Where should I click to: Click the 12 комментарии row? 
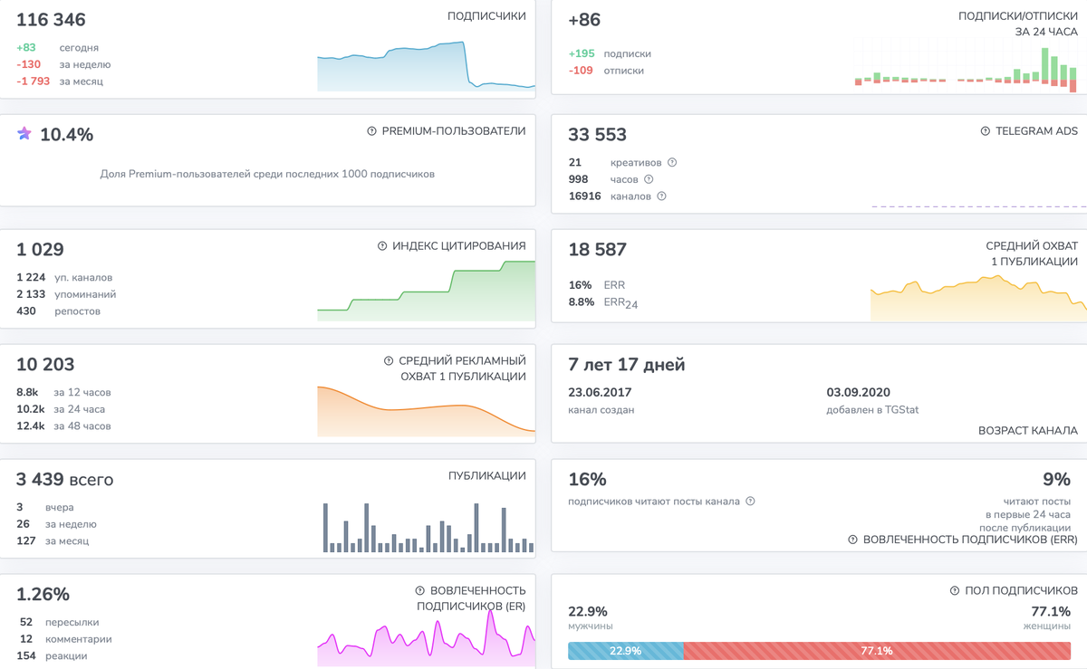(x=64, y=639)
